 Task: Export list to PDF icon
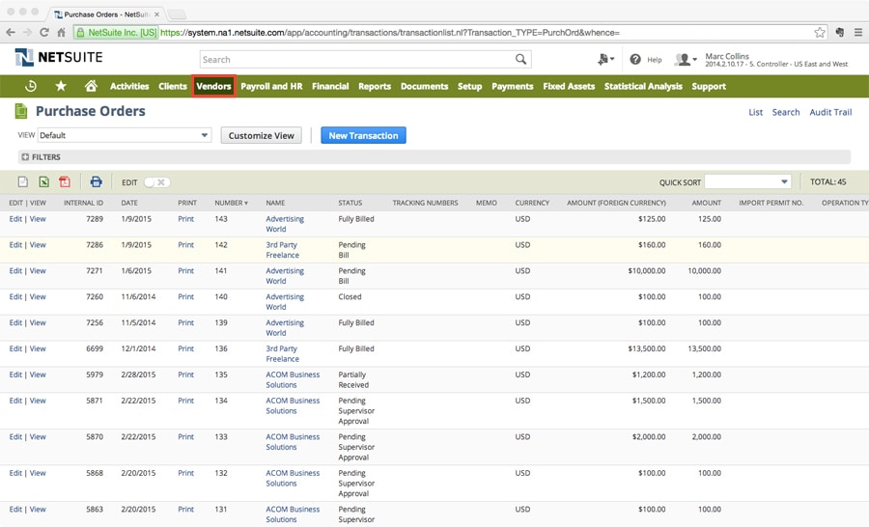click(x=65, y=181)
